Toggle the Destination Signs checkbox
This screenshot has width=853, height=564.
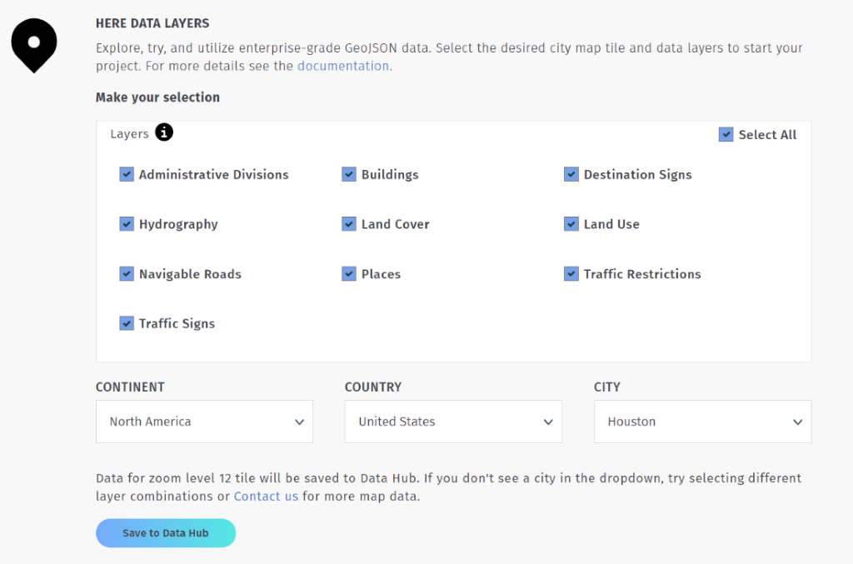(571, 174)
